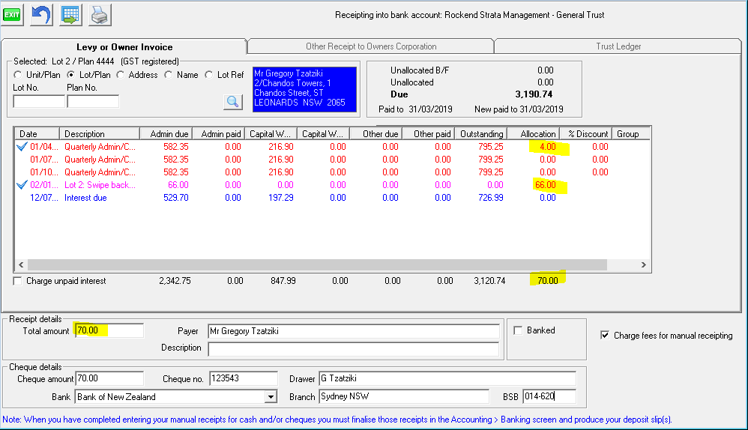The width and height of the screenshot is (748, 430).
Task: Click the Admin paid column header
Action: coord(219,133)
